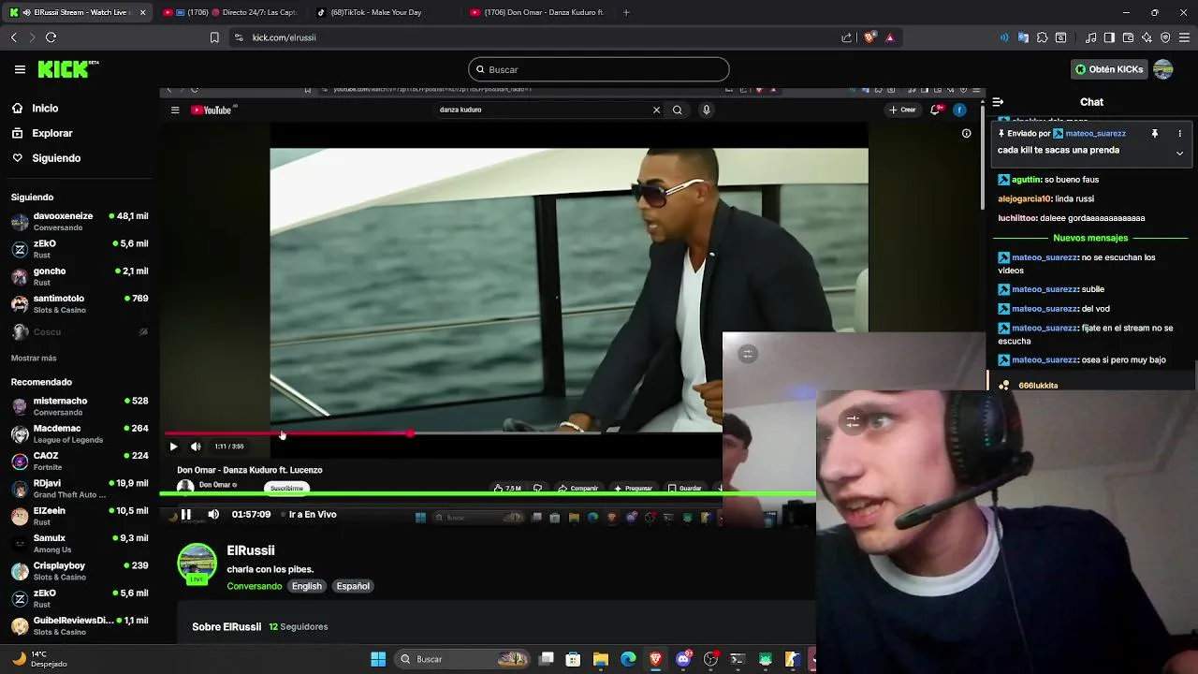This screenshot has height=674, width=1198.
Task: Expand Mostrar más following list
Action: coord(34,358)
